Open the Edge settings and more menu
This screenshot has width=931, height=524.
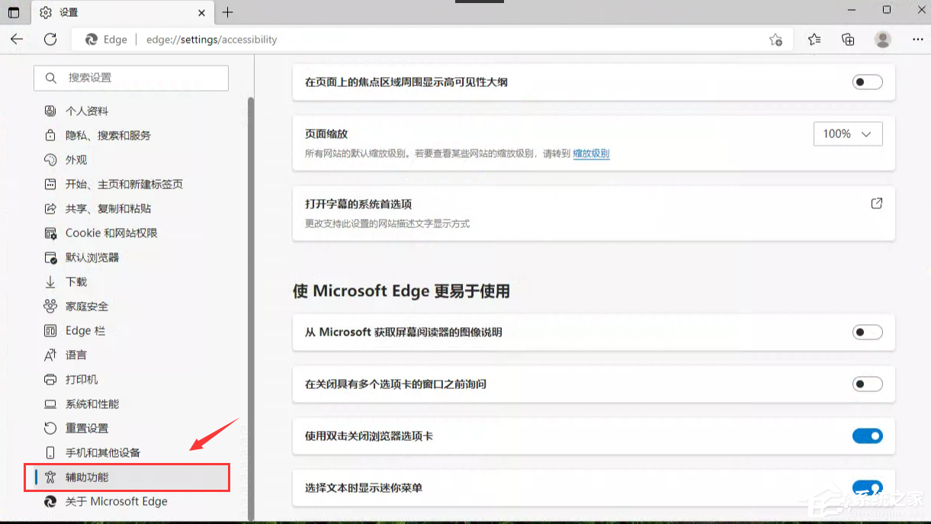pos(918,40)
